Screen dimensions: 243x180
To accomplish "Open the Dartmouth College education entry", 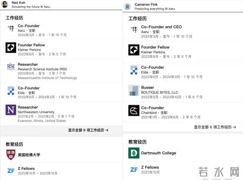I will [158, 153].
